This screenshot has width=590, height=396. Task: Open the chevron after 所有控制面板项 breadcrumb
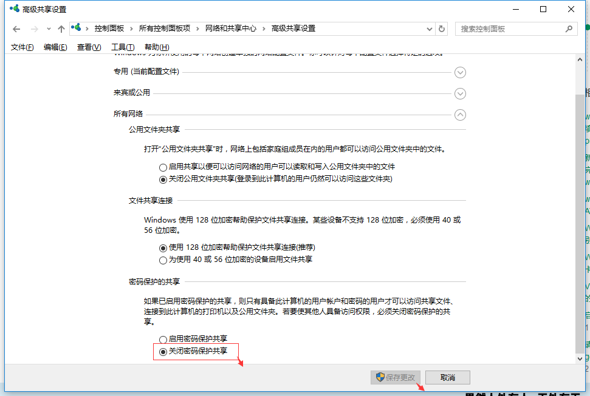(x=197, y=29)
